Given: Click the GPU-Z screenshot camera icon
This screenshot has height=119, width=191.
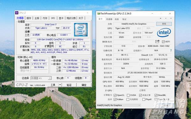Looking at the screenshot, I should pyautogui.click(x=160, y=18).
